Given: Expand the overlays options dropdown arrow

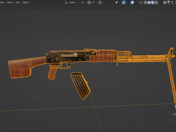Looking at the screenshot, I should (x=136, y=3).
